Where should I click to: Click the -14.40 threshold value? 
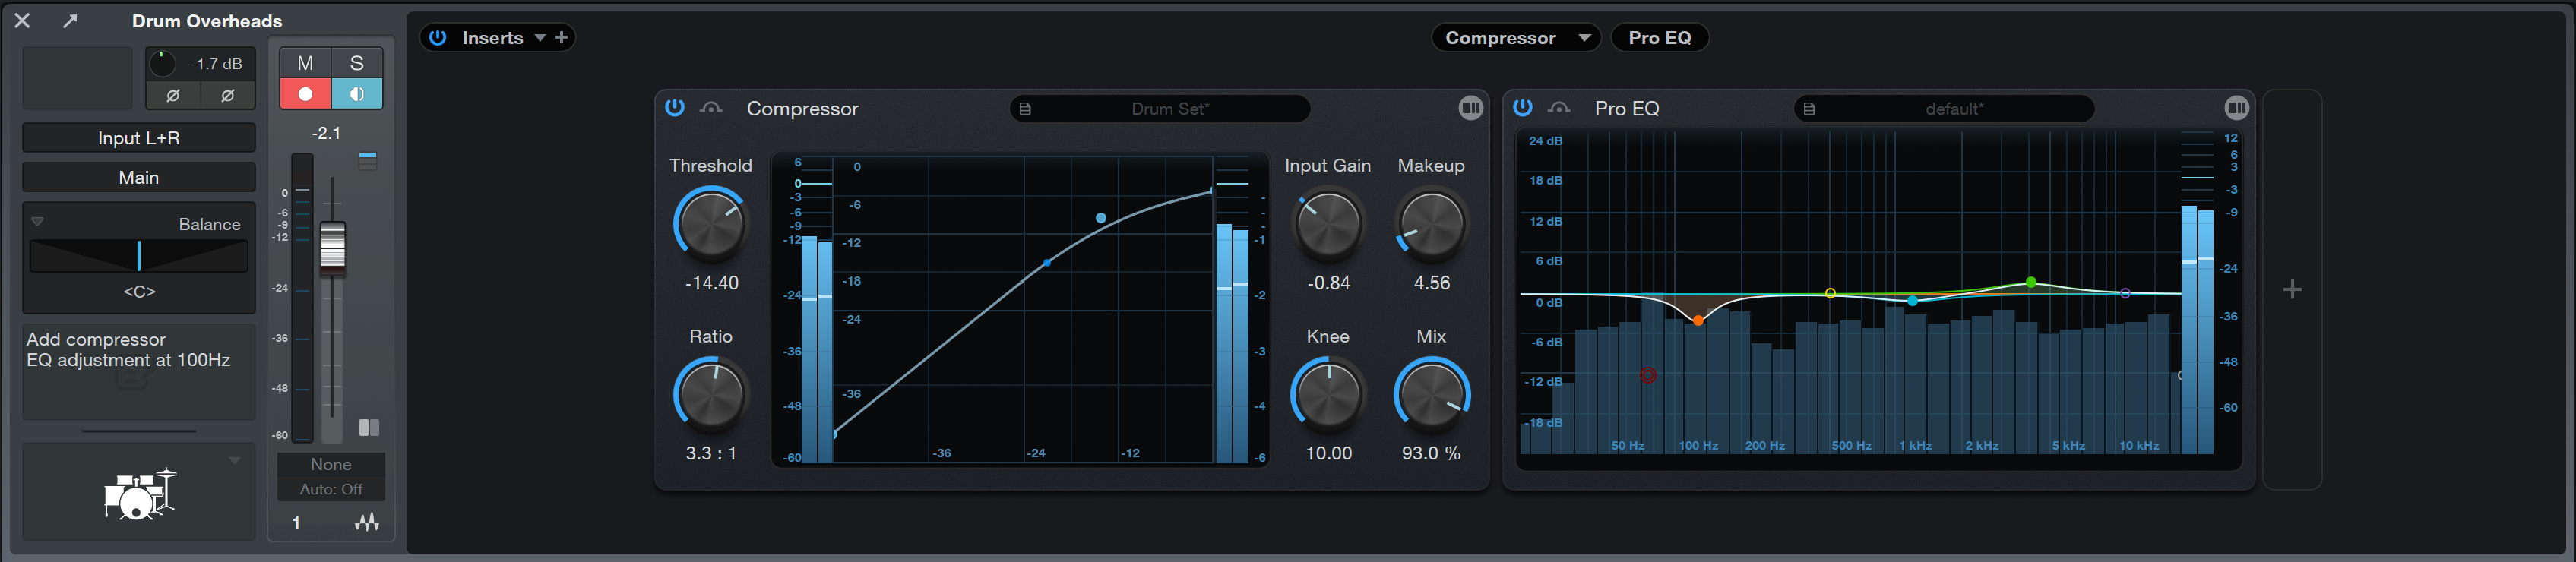click(x=711, y=283)
